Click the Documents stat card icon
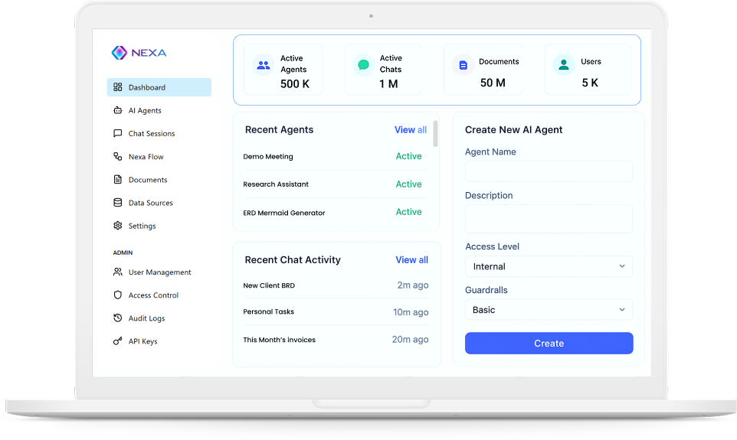 463,65
